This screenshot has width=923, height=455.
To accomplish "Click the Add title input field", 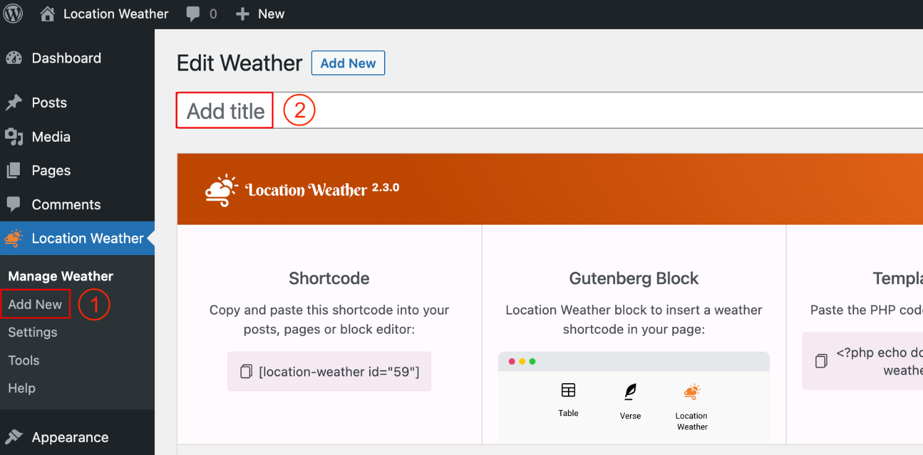I will pyautogui.click(x=224, y=110).
